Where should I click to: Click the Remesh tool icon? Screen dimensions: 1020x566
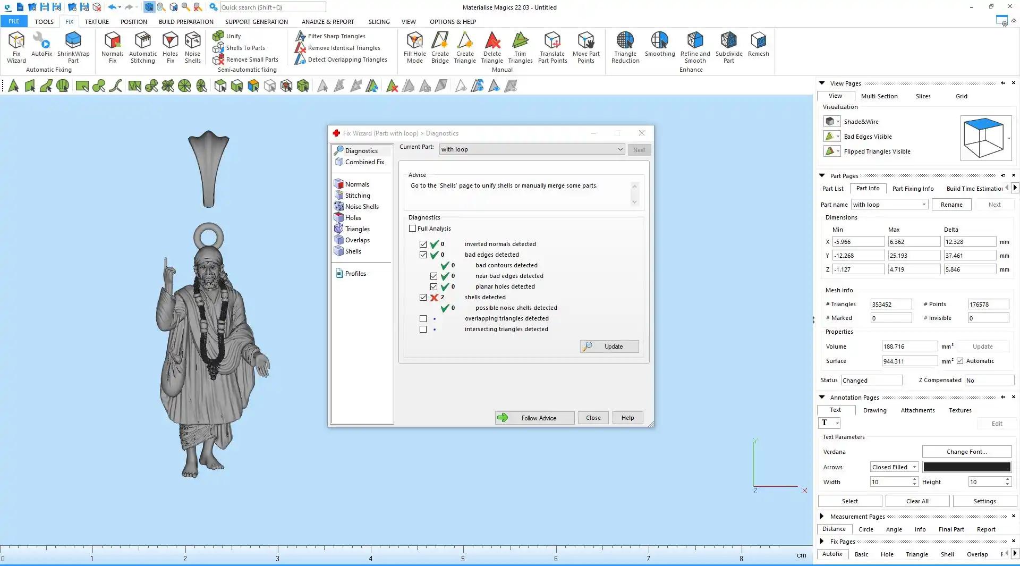758,45
